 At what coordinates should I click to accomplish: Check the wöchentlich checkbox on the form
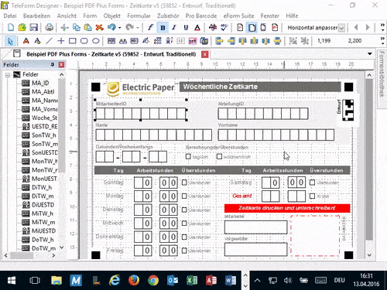tap(219, 156)
